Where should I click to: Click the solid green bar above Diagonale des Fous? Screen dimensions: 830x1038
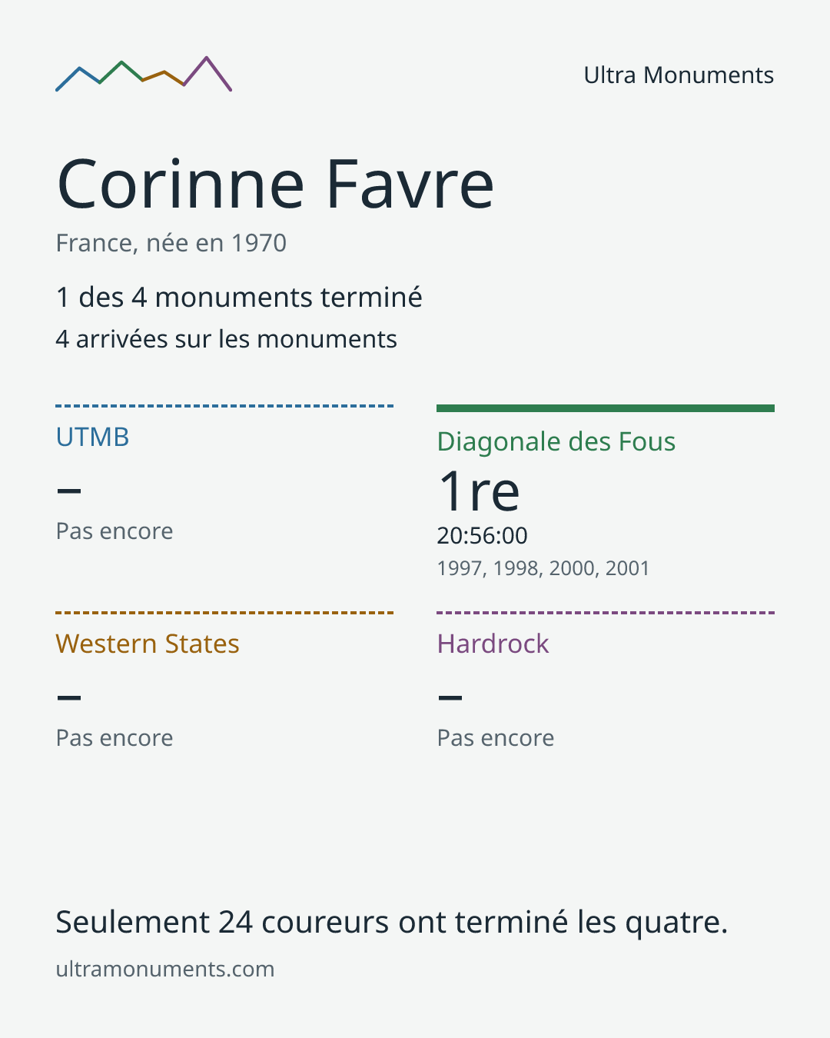606,408
